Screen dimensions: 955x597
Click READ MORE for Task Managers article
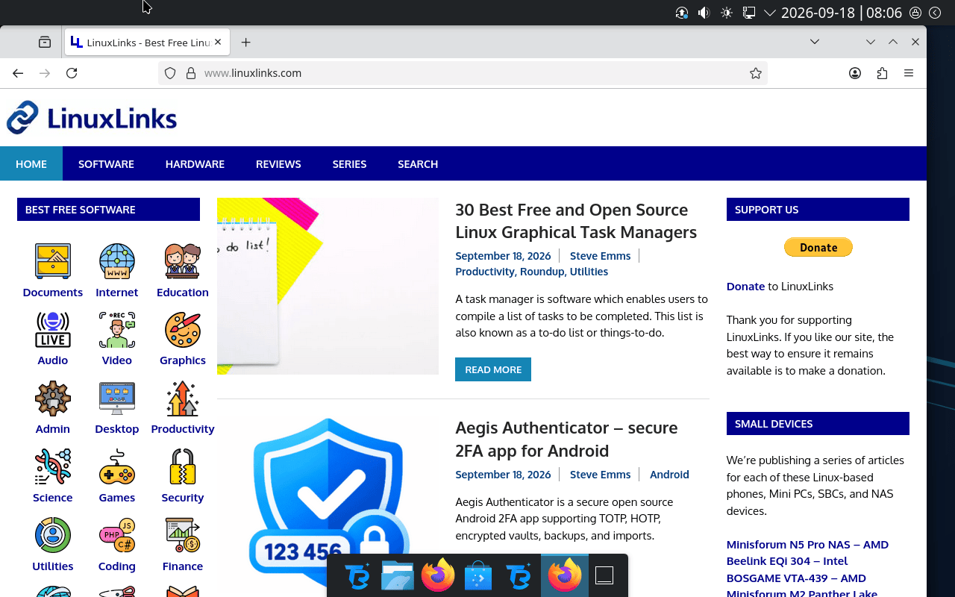pos(493,369)
